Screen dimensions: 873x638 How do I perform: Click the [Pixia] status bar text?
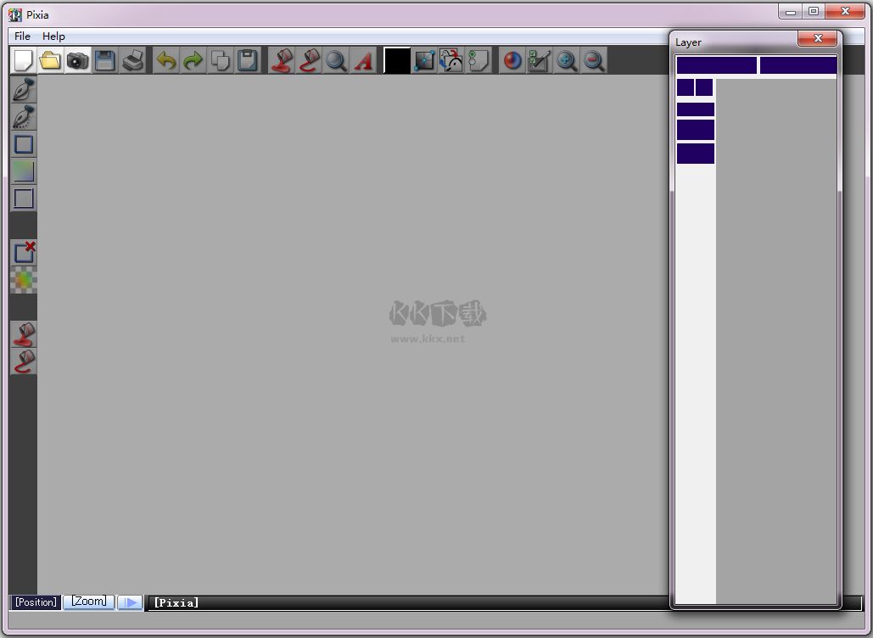click(176, 603)
